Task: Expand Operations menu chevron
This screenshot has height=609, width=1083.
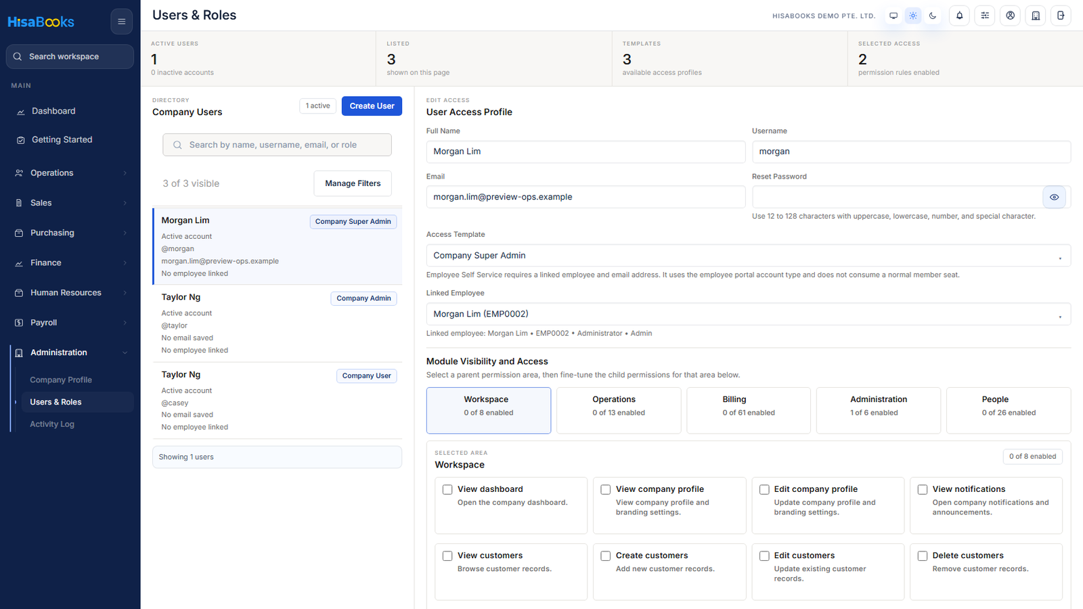Action: pos(125,173)
